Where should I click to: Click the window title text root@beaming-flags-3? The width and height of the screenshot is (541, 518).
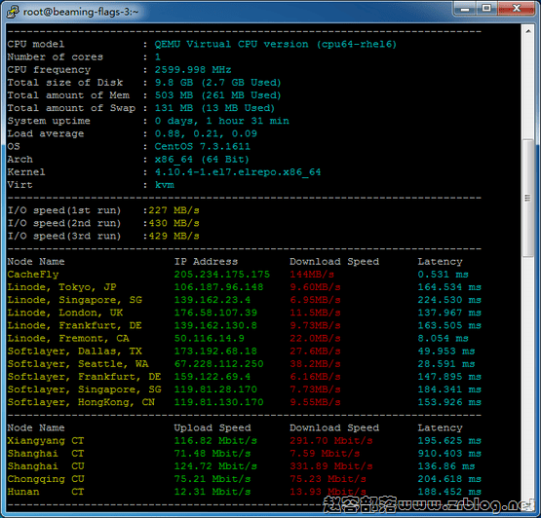(80, 12)
